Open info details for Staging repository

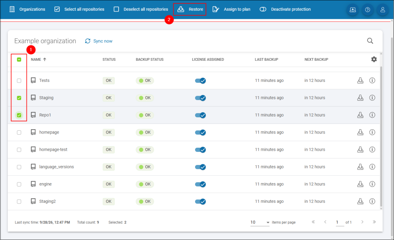tap(372, 98)
